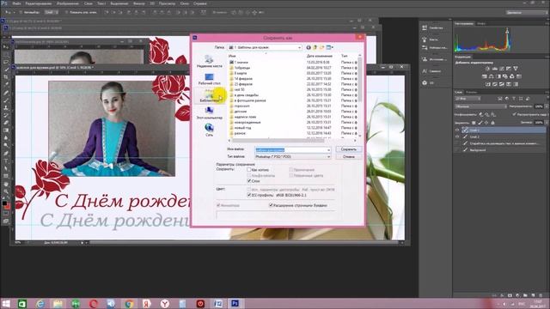Open the Свойства collapsed panel
The width and height of the screenshot is (550, 309).
click(x=432, y=28)
